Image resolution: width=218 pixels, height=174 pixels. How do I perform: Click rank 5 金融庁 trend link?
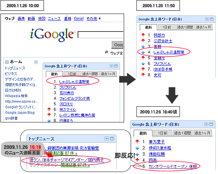click(x=160, y=58)
